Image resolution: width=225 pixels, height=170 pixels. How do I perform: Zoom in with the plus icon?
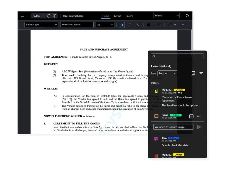coord(54,16)
